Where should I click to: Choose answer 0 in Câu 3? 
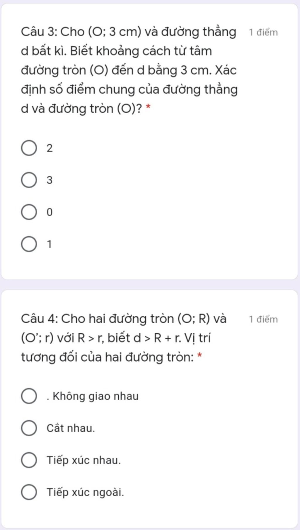[x=29, y=212]
